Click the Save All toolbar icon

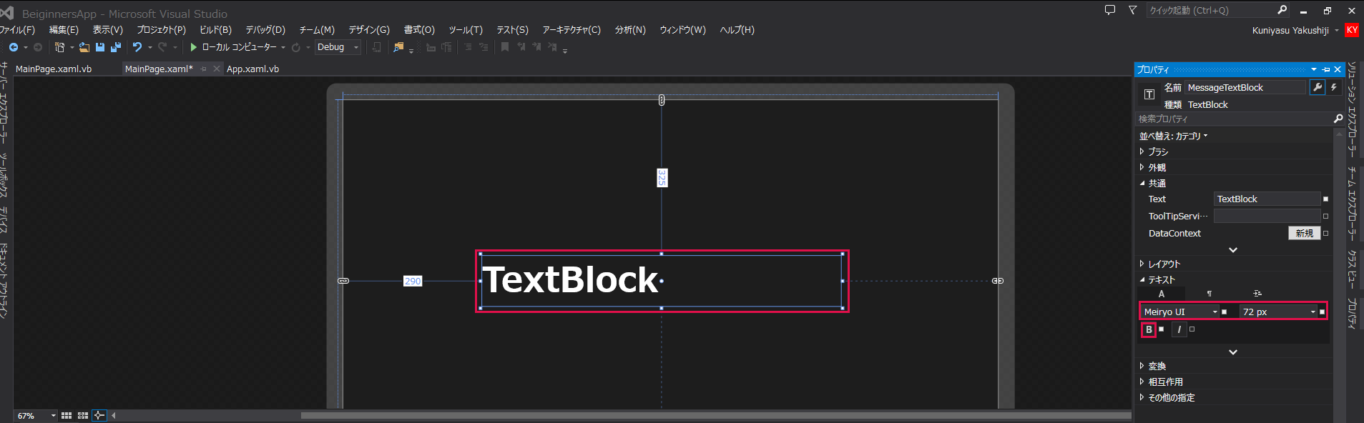coord(116,47)
